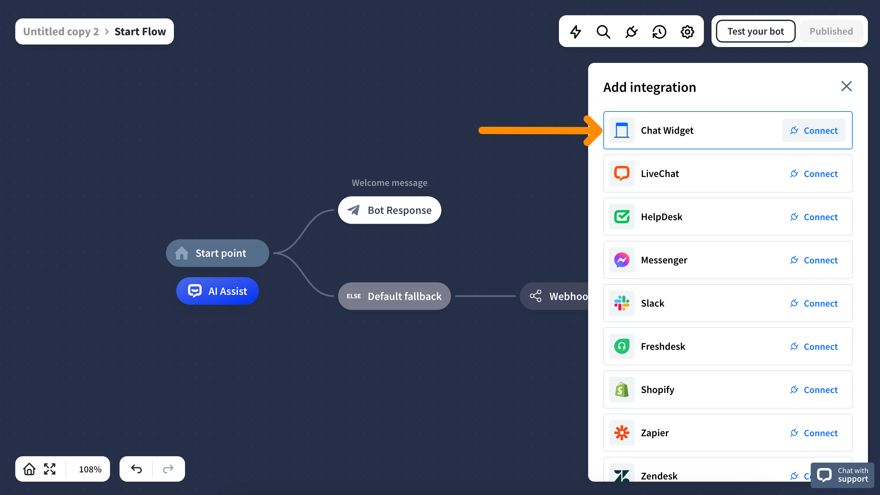Click the Zendesk integration name

pyautogui.click(x=659, y=476)
